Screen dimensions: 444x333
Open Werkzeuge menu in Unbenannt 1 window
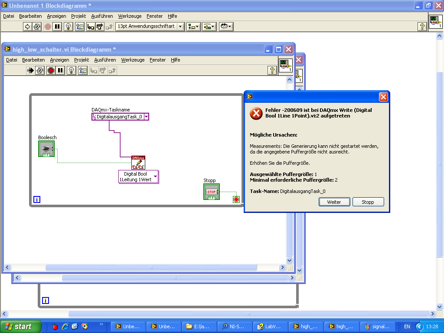click(130, 16)
